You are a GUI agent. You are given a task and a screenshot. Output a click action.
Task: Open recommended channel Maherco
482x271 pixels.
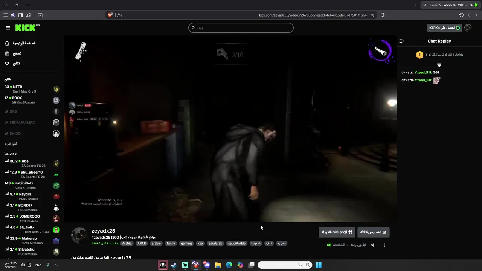pos(32,241)
